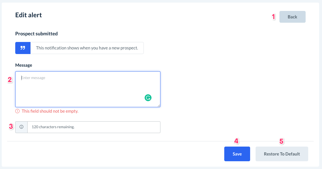Click the new prospect notification description text
The width and height of the screenshot is (322, 169).
[x=87, y=48]
